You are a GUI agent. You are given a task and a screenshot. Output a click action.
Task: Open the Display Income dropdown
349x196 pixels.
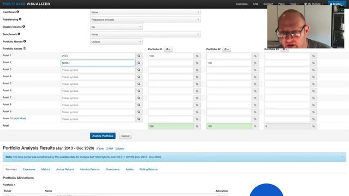coord(116,27)
